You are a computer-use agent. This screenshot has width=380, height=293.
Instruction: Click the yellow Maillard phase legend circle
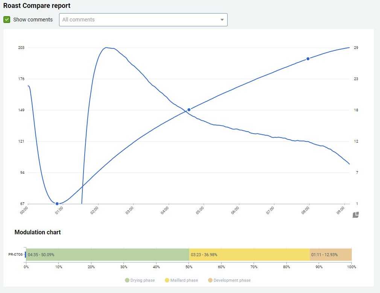[167, 280]
